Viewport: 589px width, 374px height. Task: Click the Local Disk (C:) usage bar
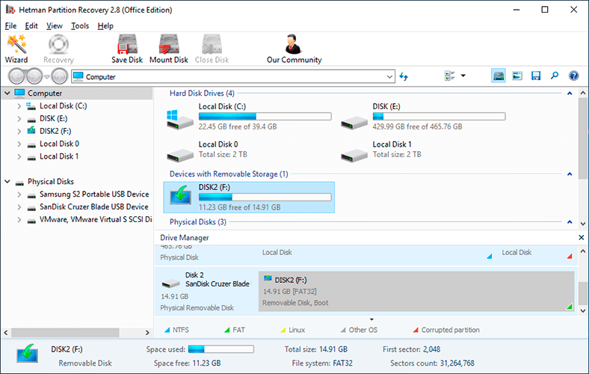[x=265, y=117]
